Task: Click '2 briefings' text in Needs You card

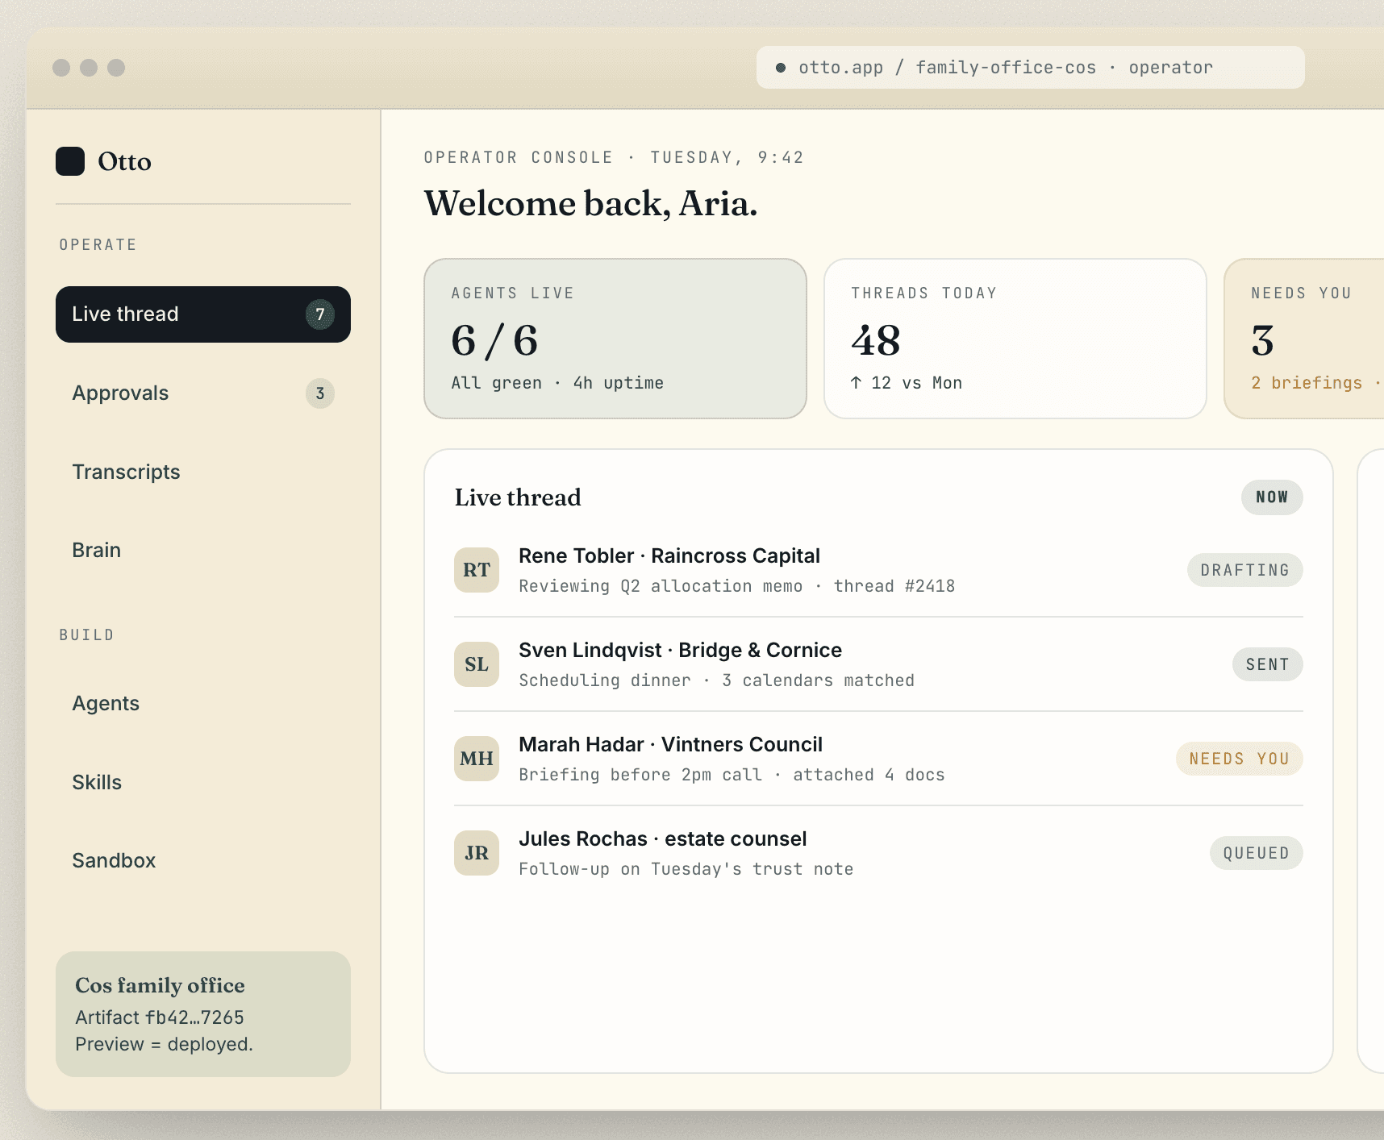Action: [1307, 383]
